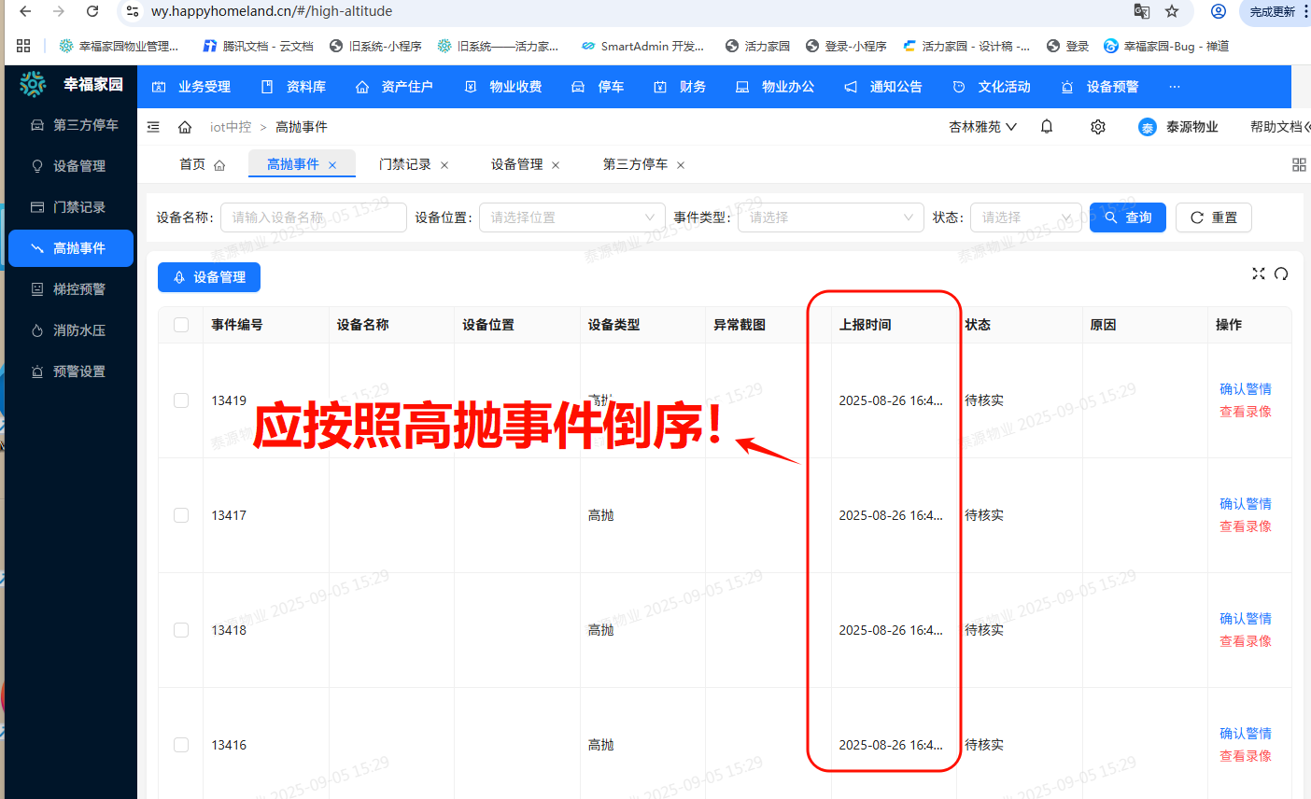This screenshot has height=799, width=1311.
Task: Expand the 事件类型 select box
Action: click(830, 217)
